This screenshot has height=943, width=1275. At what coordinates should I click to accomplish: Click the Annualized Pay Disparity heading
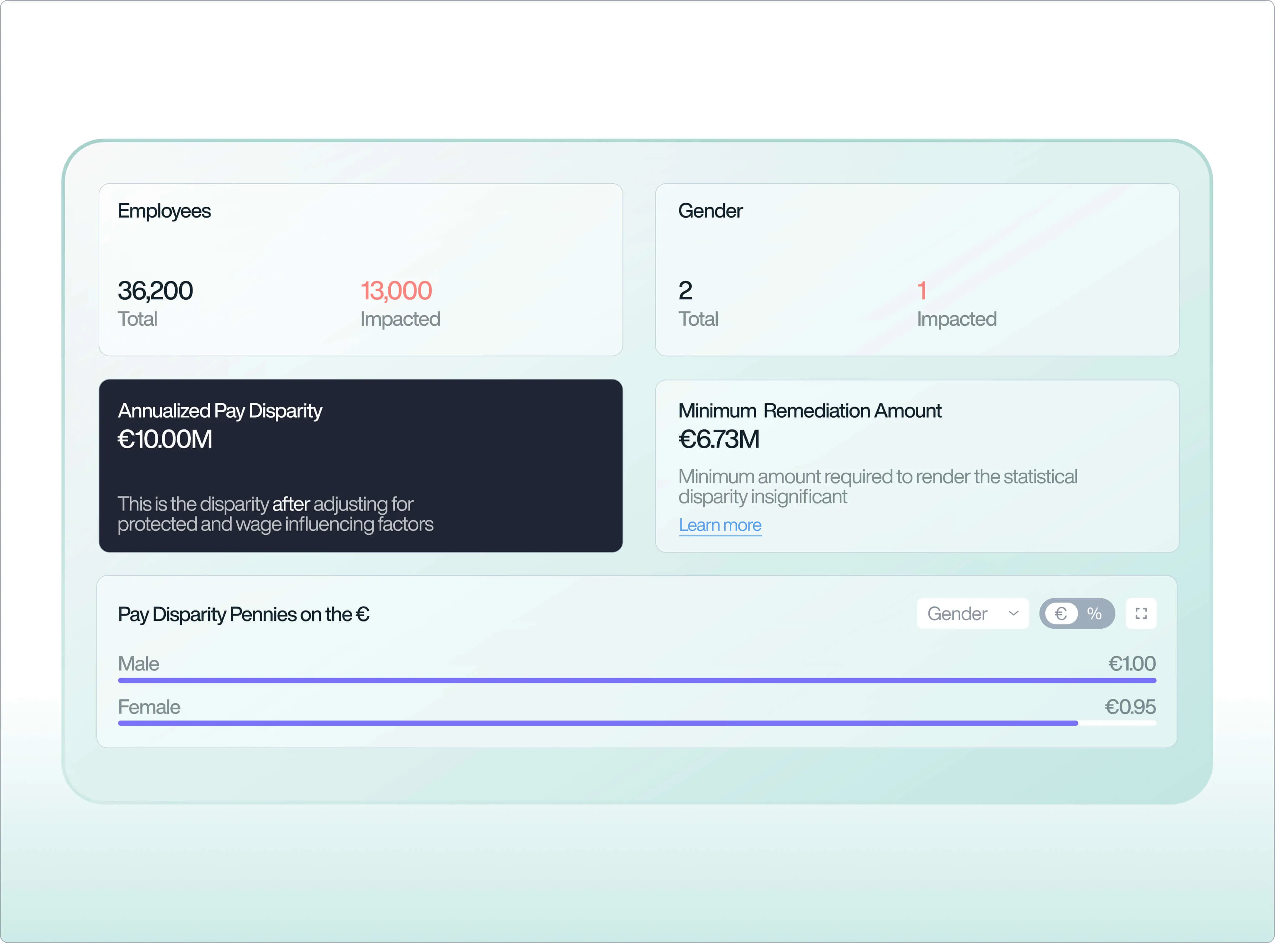tap(220, 411)
